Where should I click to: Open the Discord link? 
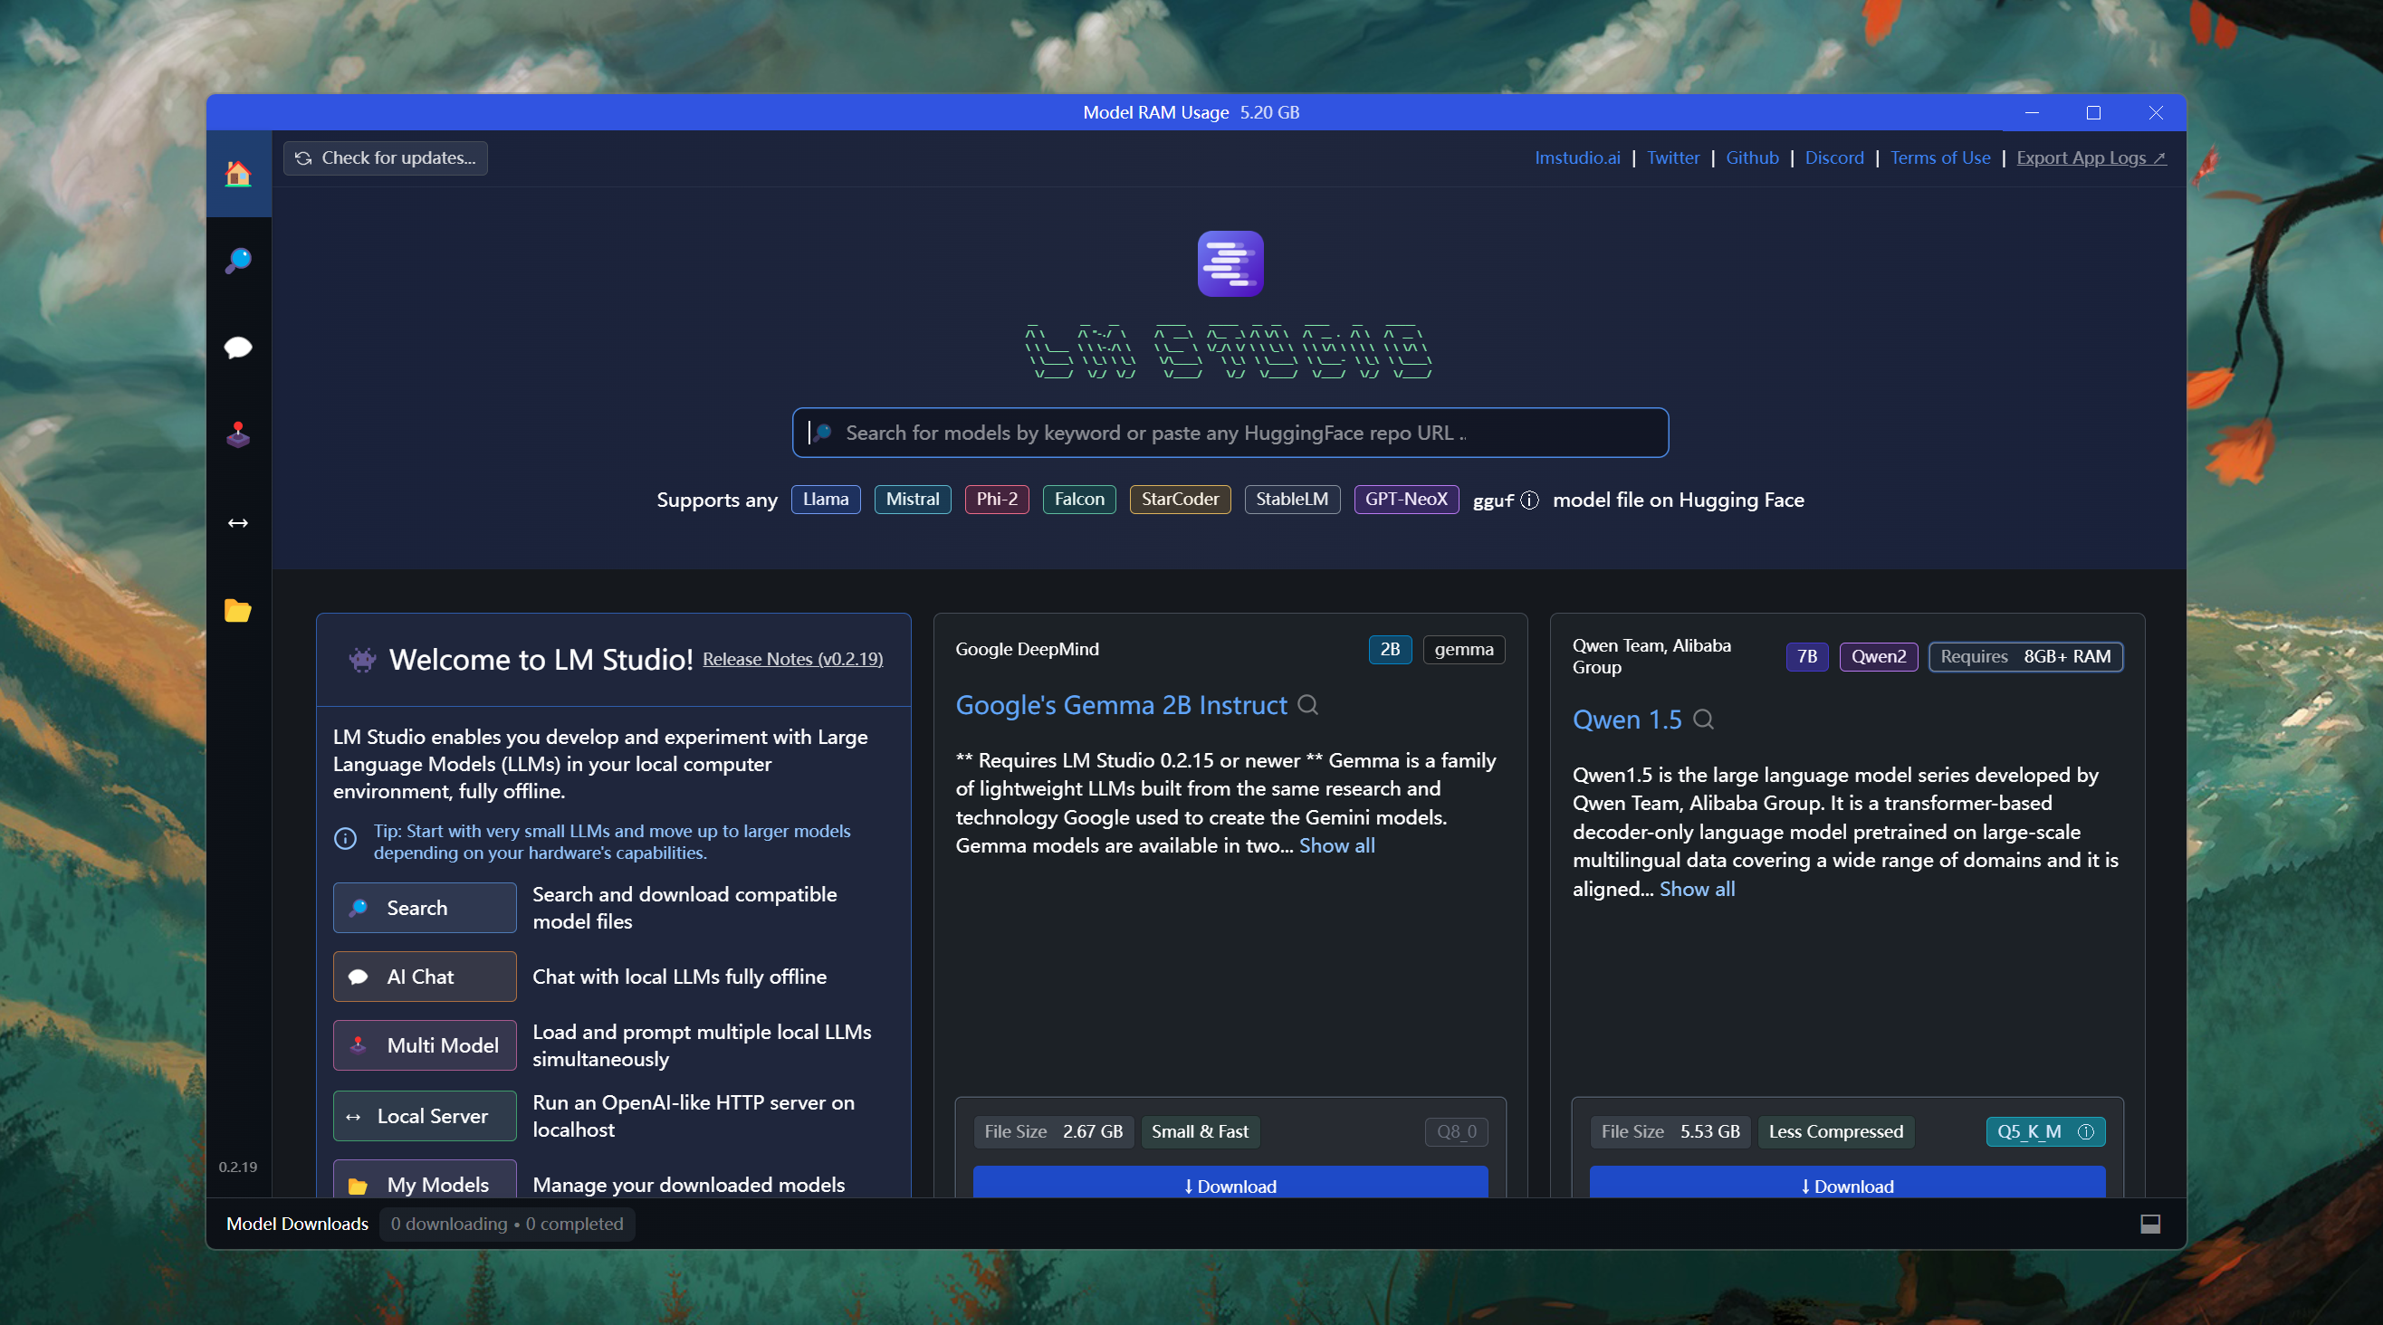[x=1834, y=158]
